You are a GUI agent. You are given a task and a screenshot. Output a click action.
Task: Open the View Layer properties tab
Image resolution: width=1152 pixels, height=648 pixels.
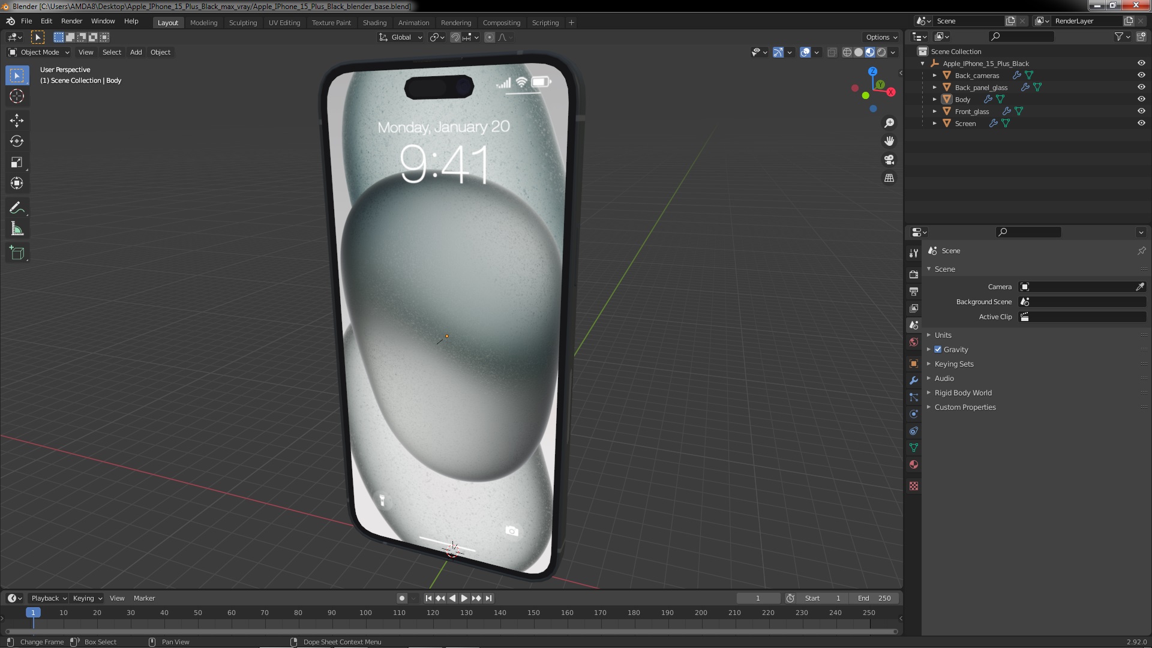pos(914,308)
